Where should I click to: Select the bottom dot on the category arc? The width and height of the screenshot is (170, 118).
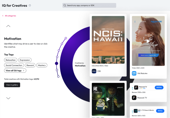[x=58, y=76]
